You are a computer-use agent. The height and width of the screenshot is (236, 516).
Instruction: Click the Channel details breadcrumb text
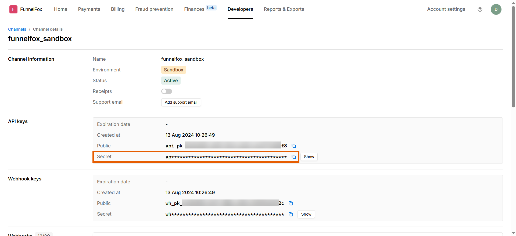point(48,29)
